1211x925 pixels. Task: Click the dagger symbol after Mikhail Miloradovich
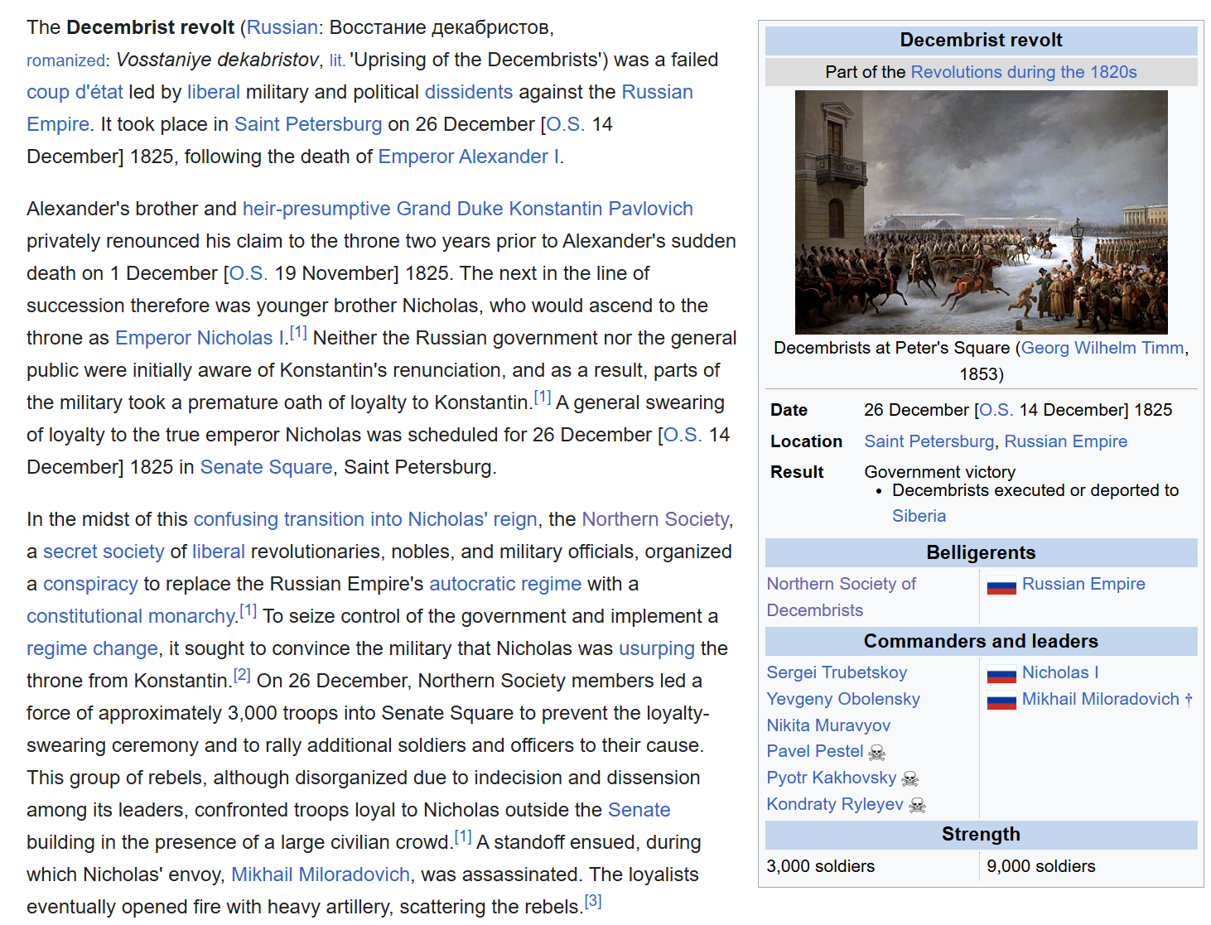[x=1189, y=699]
